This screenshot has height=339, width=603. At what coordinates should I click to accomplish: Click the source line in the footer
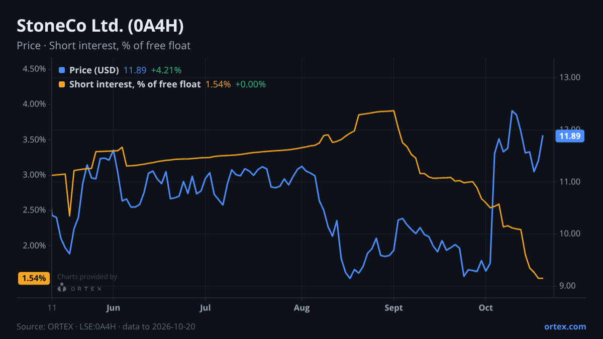(x=106, y=326)
